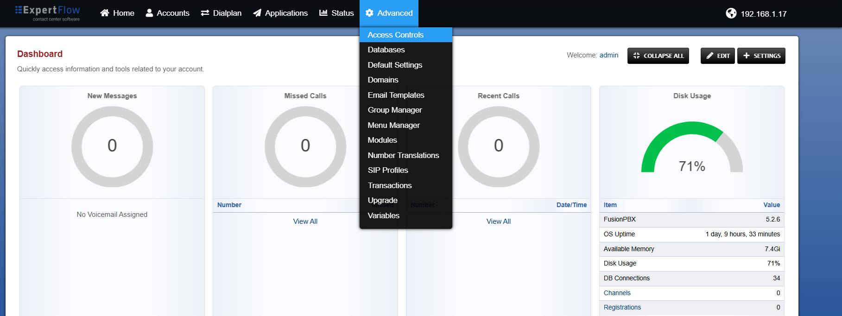Click the DB Connections row label
842x316 pixels.
click(x=627, y=278)
